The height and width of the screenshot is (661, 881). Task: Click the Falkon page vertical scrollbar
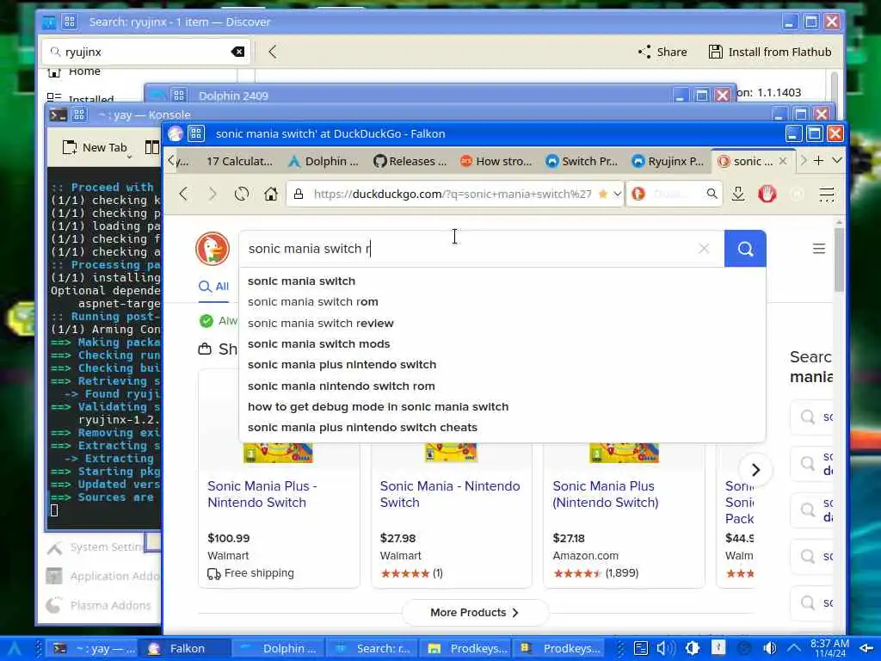pos(838,258)
